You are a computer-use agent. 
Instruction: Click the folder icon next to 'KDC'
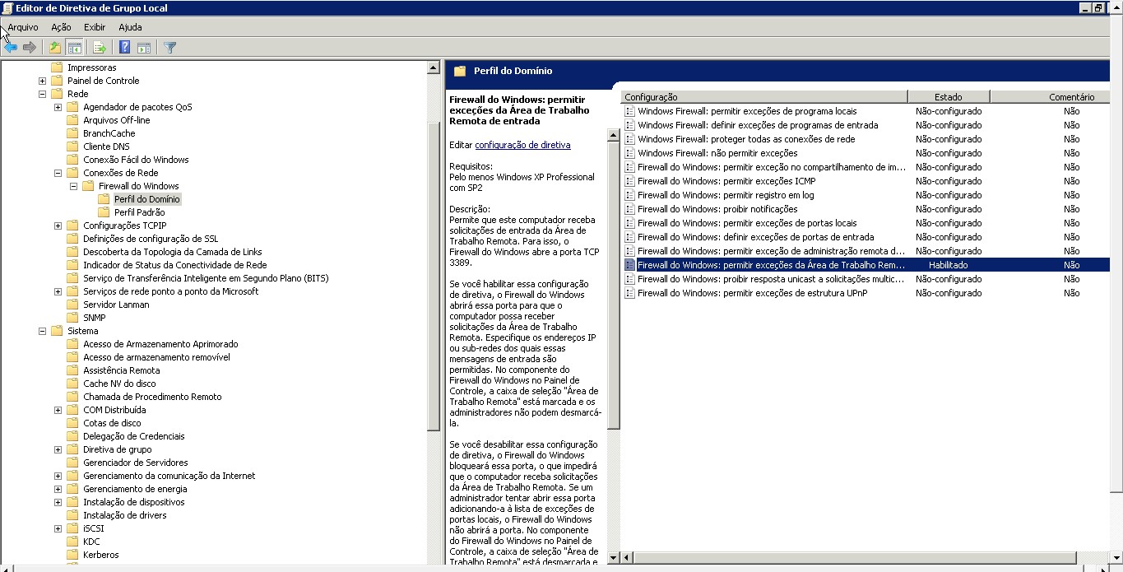[72, 542]
